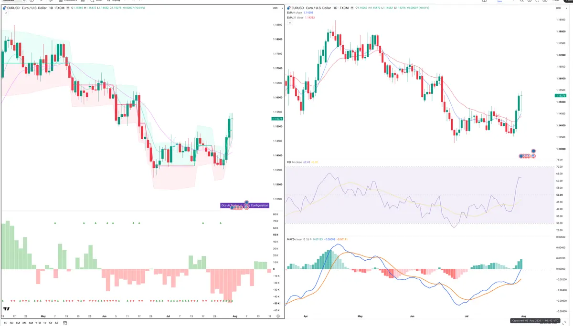Image resolution: width=573 pixels, height=326 pixels.
Task: Click the economic event flags on left chart
Action: tap(238, 208)
